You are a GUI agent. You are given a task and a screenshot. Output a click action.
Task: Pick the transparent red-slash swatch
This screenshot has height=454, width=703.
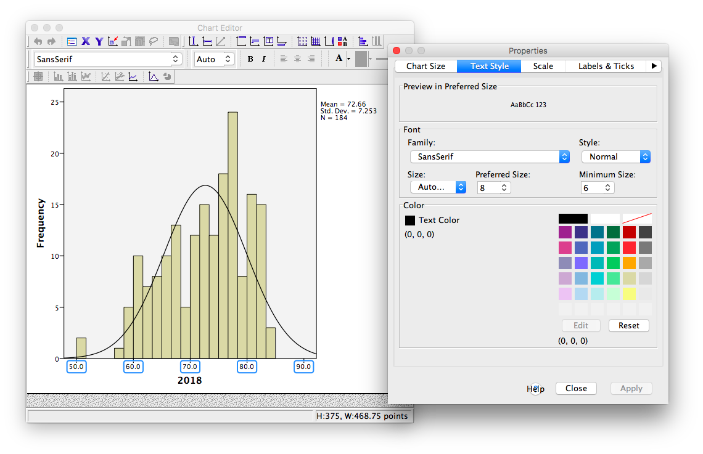pyautogui.click(x=637, y=219)
